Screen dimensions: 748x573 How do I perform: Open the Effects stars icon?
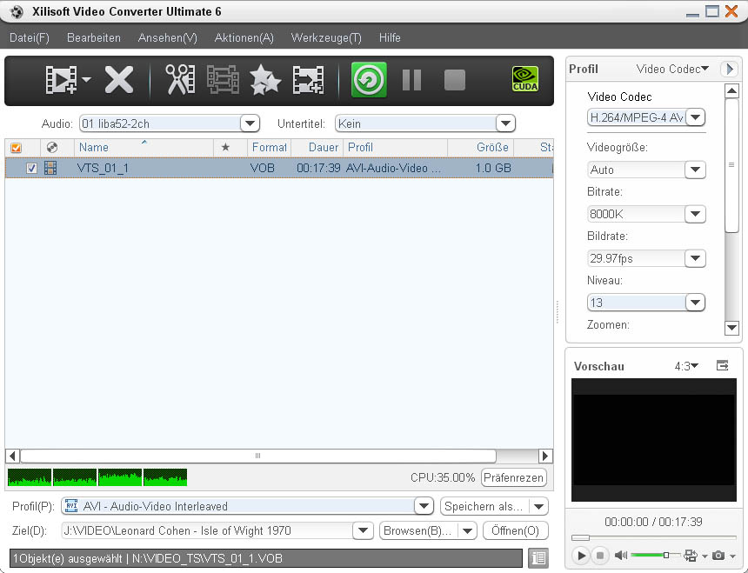[265, 80]
